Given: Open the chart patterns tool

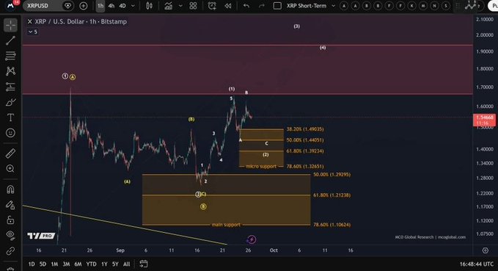Looking at the screenshot, I should pyautogui.click(x=10, y=71).
